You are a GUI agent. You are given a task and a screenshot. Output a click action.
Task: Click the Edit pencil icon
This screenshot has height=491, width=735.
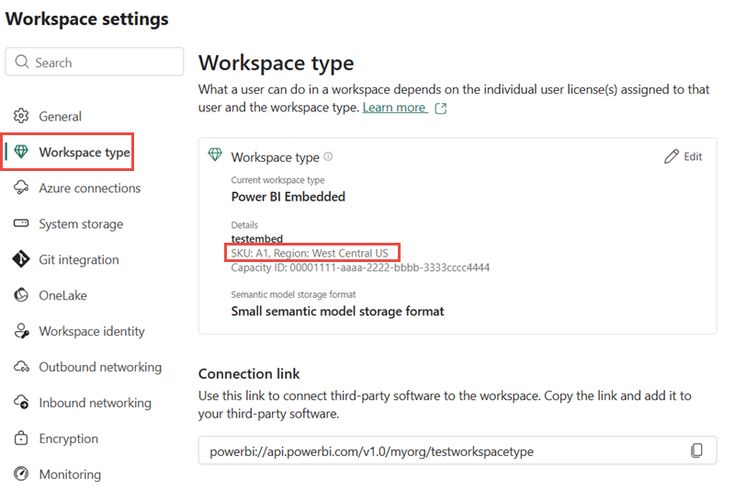(672, 156)
